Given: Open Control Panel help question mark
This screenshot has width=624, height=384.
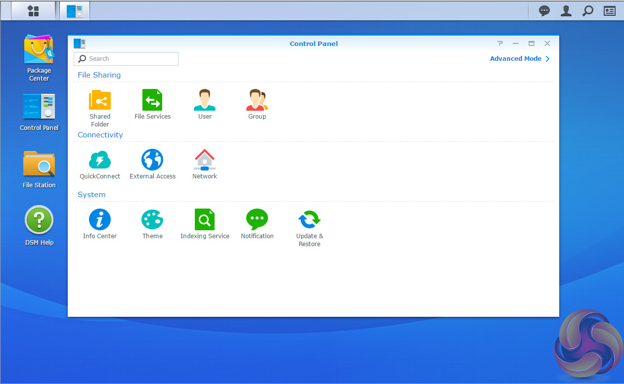Looking at the screenshot, I should 500,43.
